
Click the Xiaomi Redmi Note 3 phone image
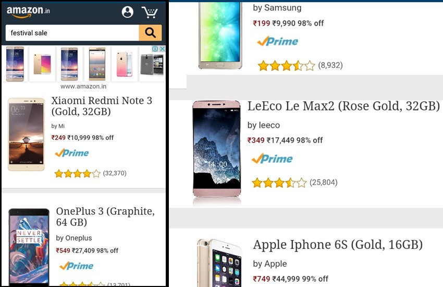pyautogui.click(x=26, y=134)
